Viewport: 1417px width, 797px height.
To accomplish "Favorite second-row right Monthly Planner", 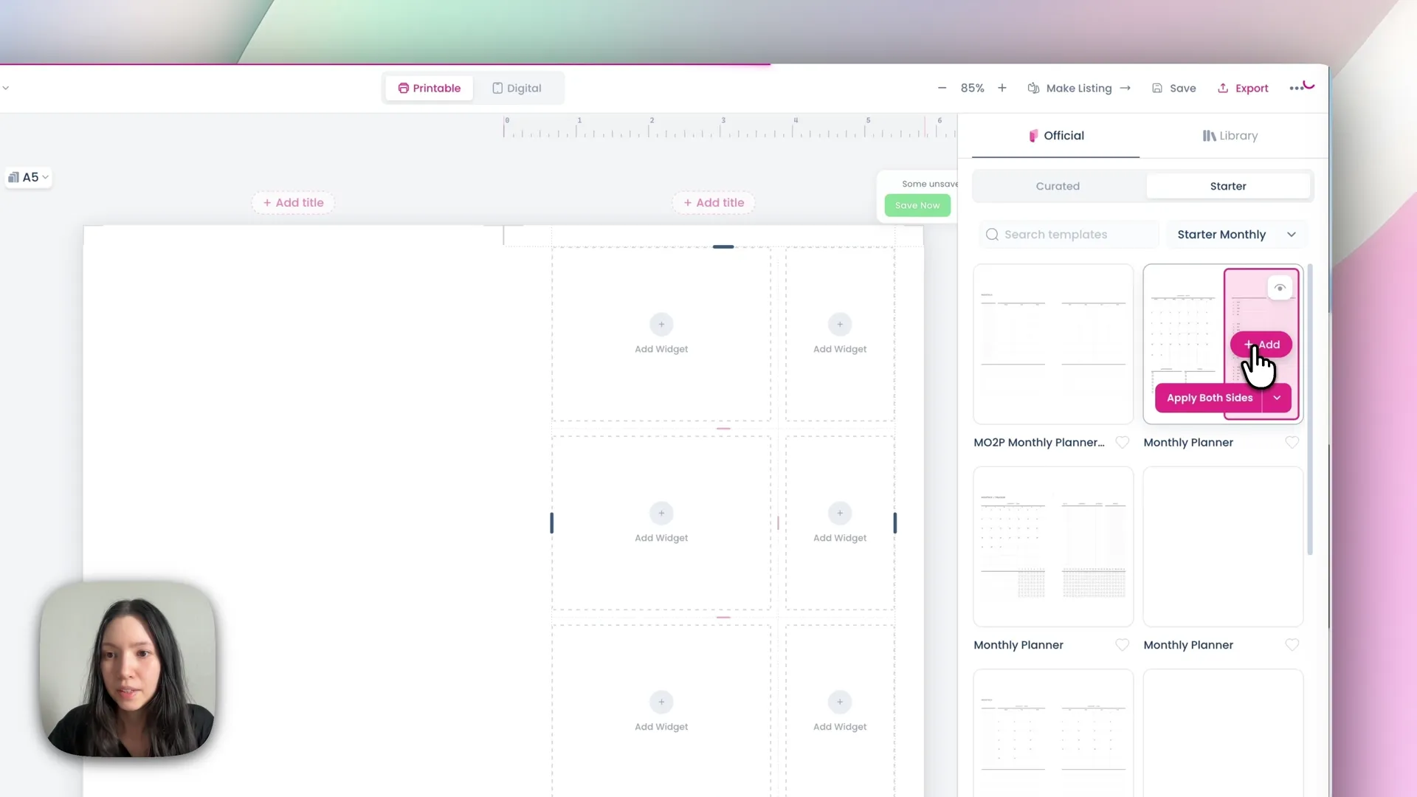I will 1292,644.
